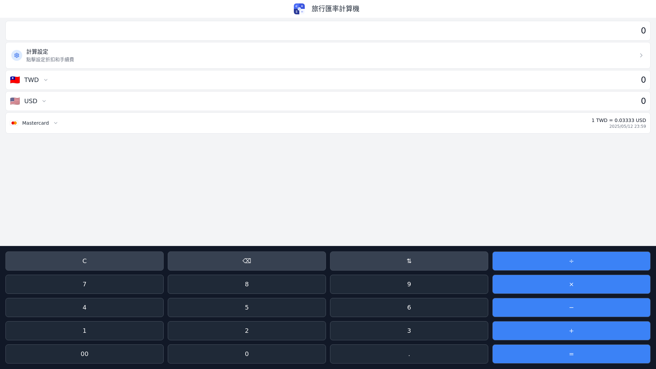
Task: Swap currencies with the up-down arrows key
Action: (409, 261)
